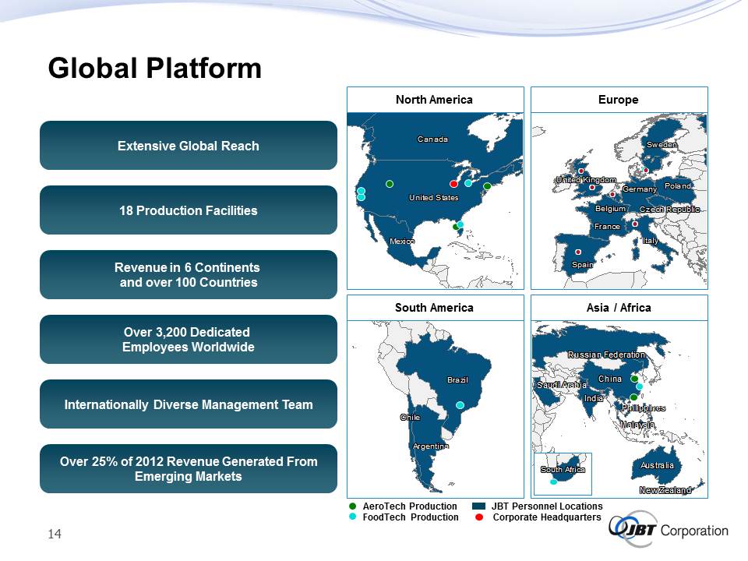The image size is (748, 561).
Task: Click the Global Platform slide title
Action: [154, 69]
